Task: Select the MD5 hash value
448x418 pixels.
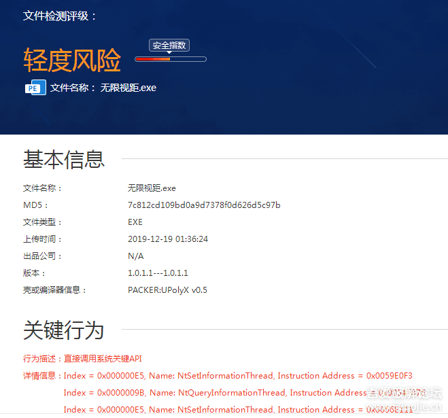Action: click(204, 205)
